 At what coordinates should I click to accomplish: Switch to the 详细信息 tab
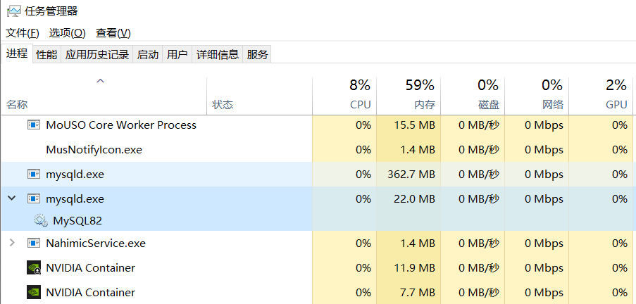tap(218, 54)
